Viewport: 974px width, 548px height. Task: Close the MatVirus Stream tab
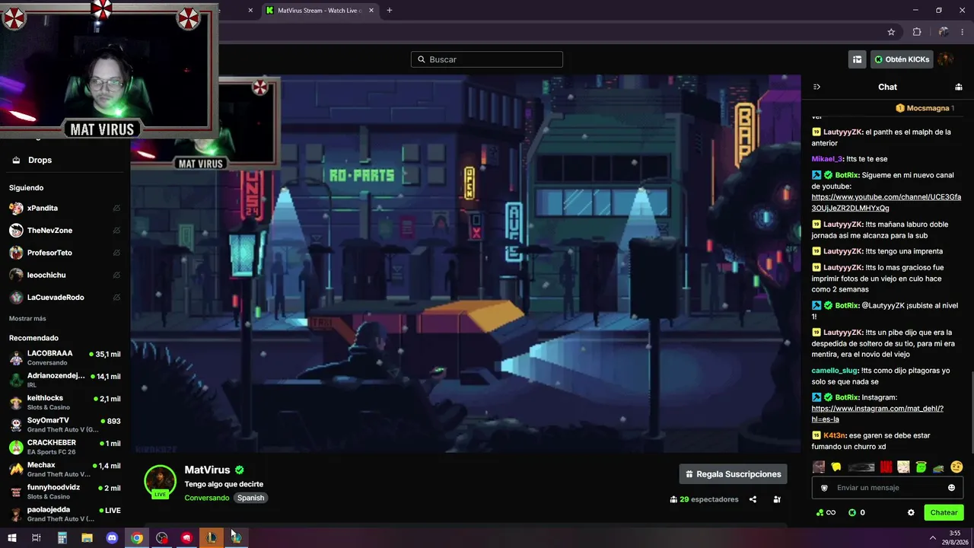[371, 11]
